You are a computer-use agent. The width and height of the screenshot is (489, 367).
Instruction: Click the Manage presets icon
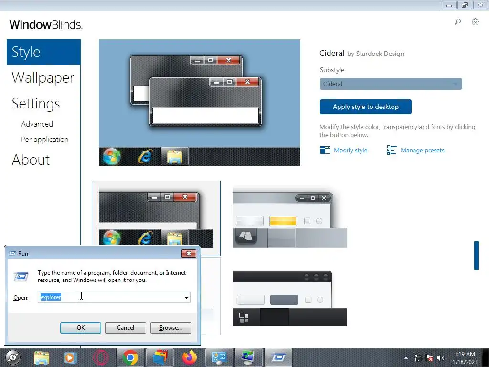pos(392,150)
